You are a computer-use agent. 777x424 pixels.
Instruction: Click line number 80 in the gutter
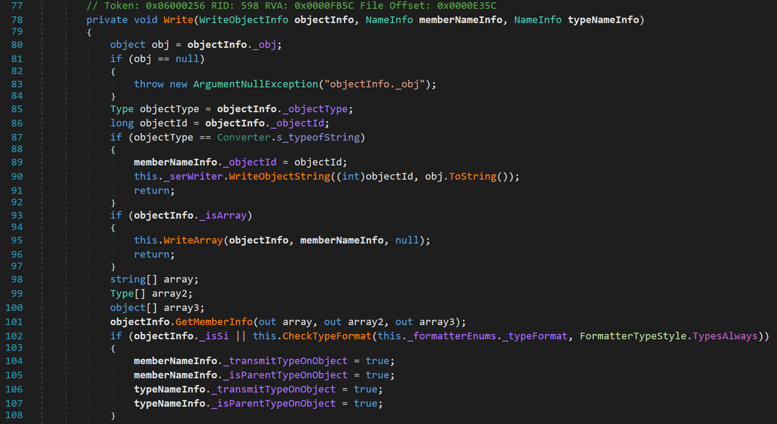17,45
